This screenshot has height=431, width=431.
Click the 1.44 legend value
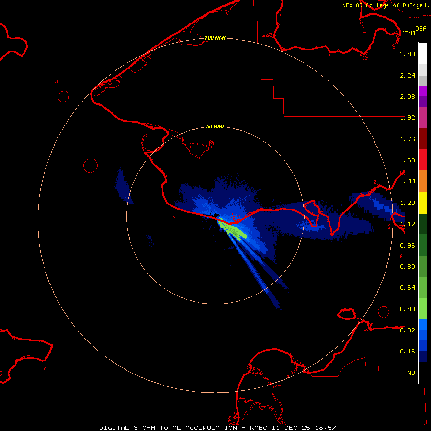click(408, 181)
